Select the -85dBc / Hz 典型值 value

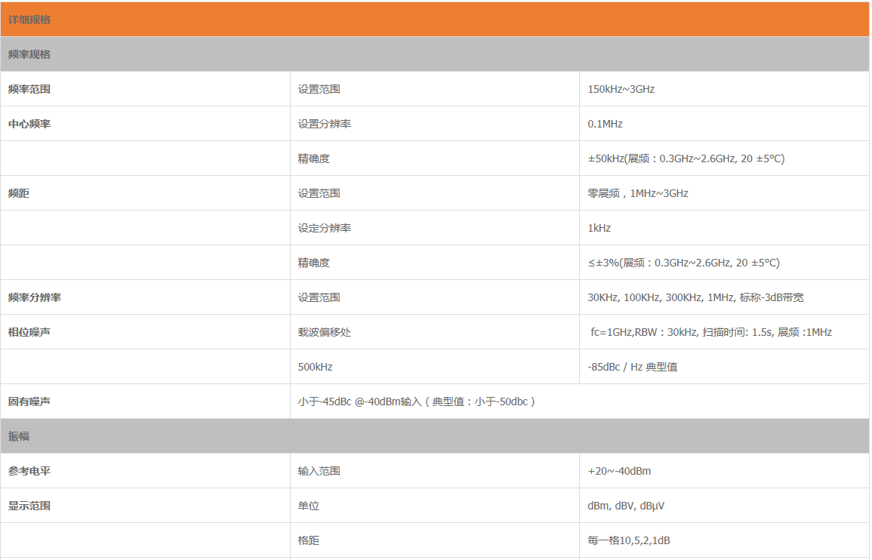[632, 367]
